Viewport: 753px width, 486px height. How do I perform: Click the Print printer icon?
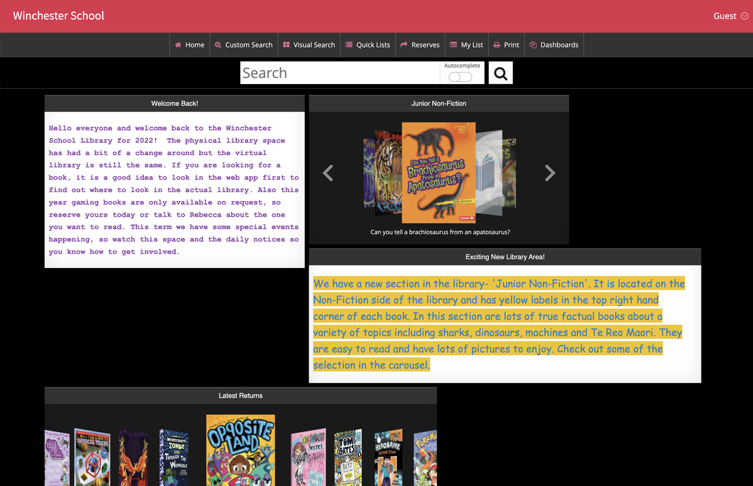pos(497,45)
